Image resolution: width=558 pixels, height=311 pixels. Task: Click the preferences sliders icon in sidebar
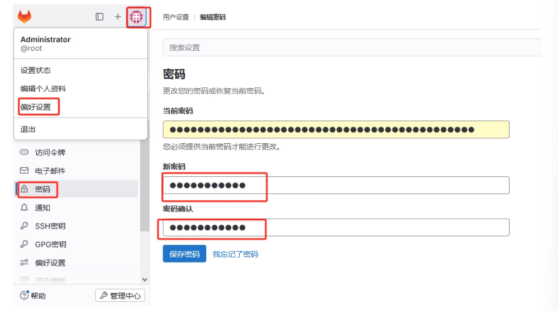click(x=24, y=263)
